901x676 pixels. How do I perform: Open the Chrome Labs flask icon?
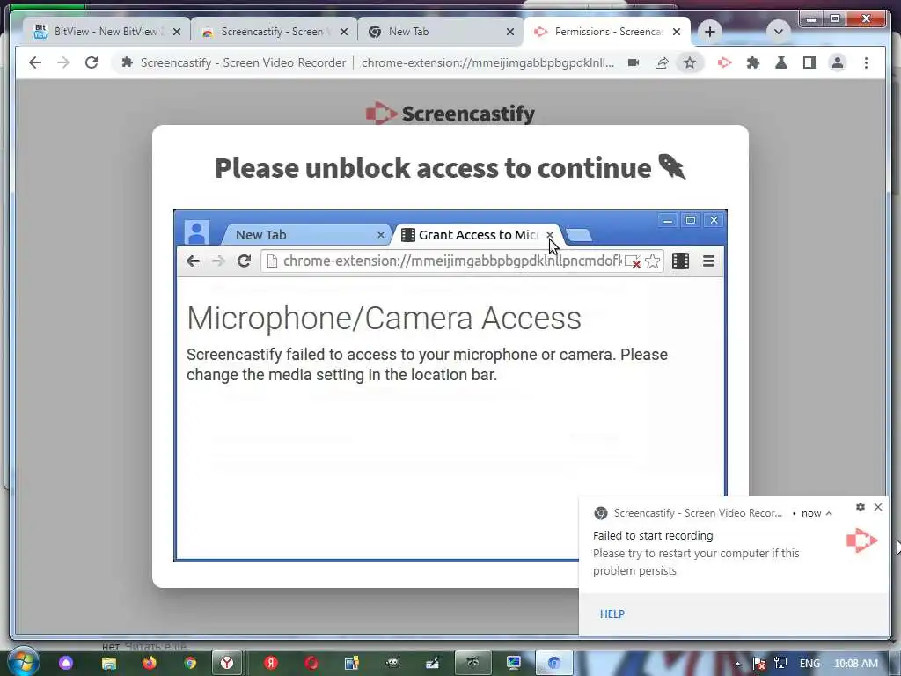781,62
